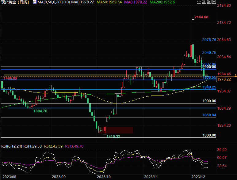The image size is (237, 180).
Task: Select the 2078.76 horizontal level label
Action: coord(209,40)
